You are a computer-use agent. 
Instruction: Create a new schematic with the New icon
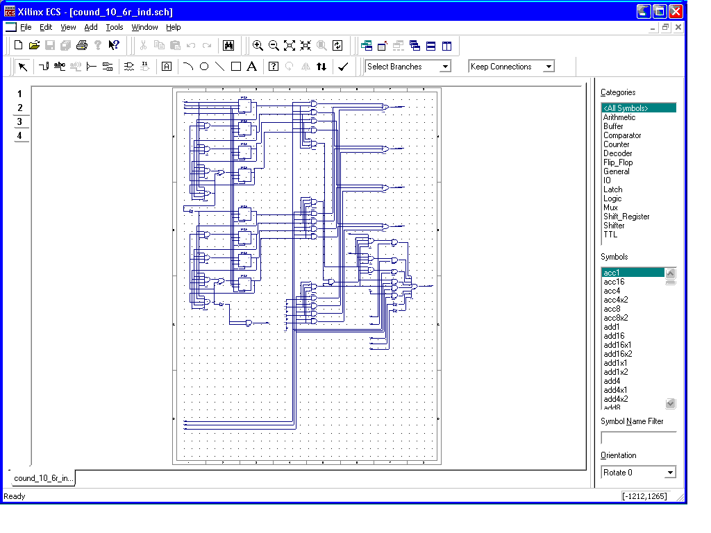[19, 45]
